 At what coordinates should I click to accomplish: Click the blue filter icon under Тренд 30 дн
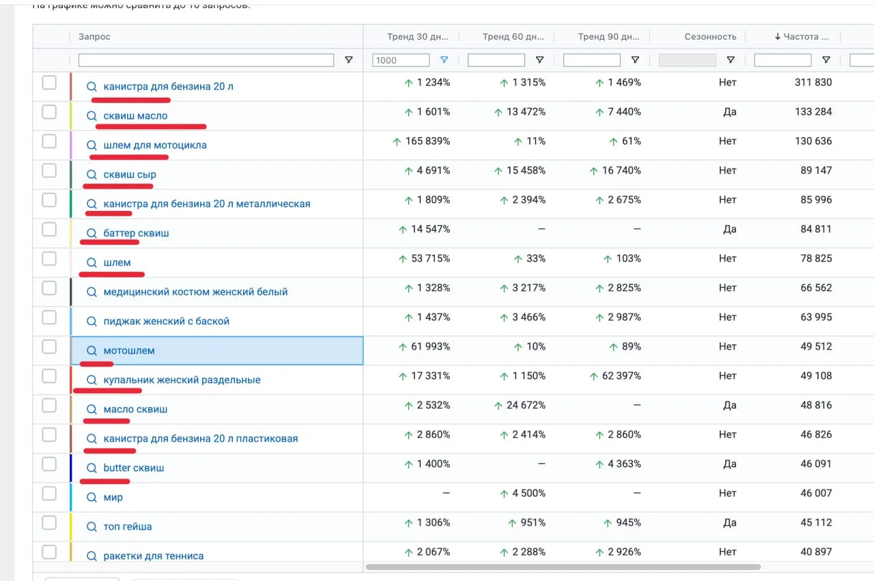click(445, 60)
